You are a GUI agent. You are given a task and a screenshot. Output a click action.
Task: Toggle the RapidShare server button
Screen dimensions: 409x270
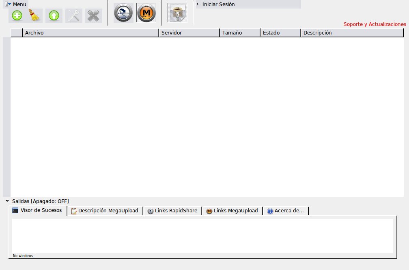tap(123, 13)
